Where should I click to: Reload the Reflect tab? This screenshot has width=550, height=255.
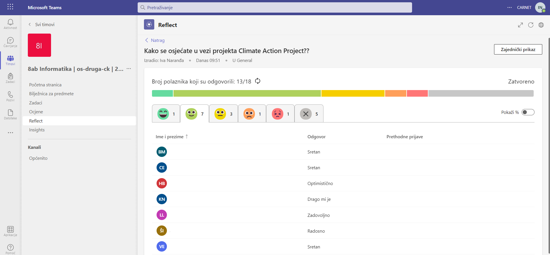pos(531,25)
